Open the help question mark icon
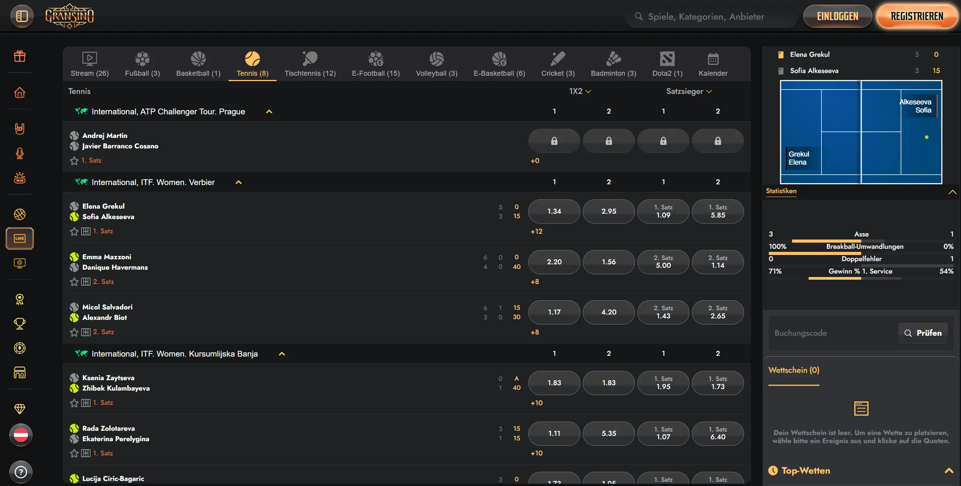Screen dimensions: 961x486 [20, 472]
